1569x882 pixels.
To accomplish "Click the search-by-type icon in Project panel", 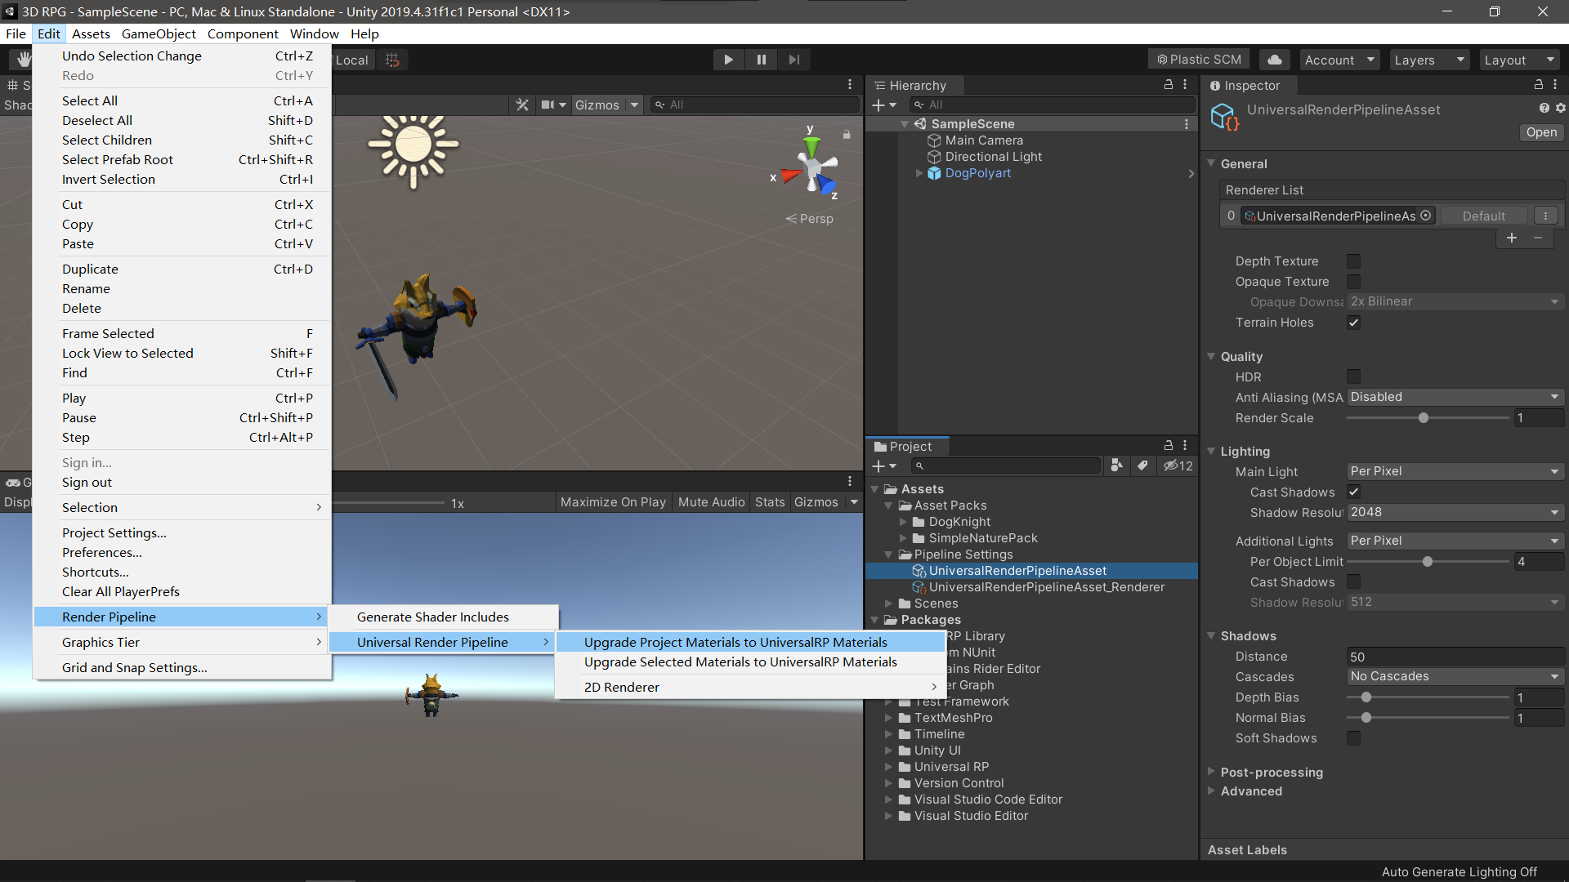I will pyautogui.click(x=1116, y=465).
